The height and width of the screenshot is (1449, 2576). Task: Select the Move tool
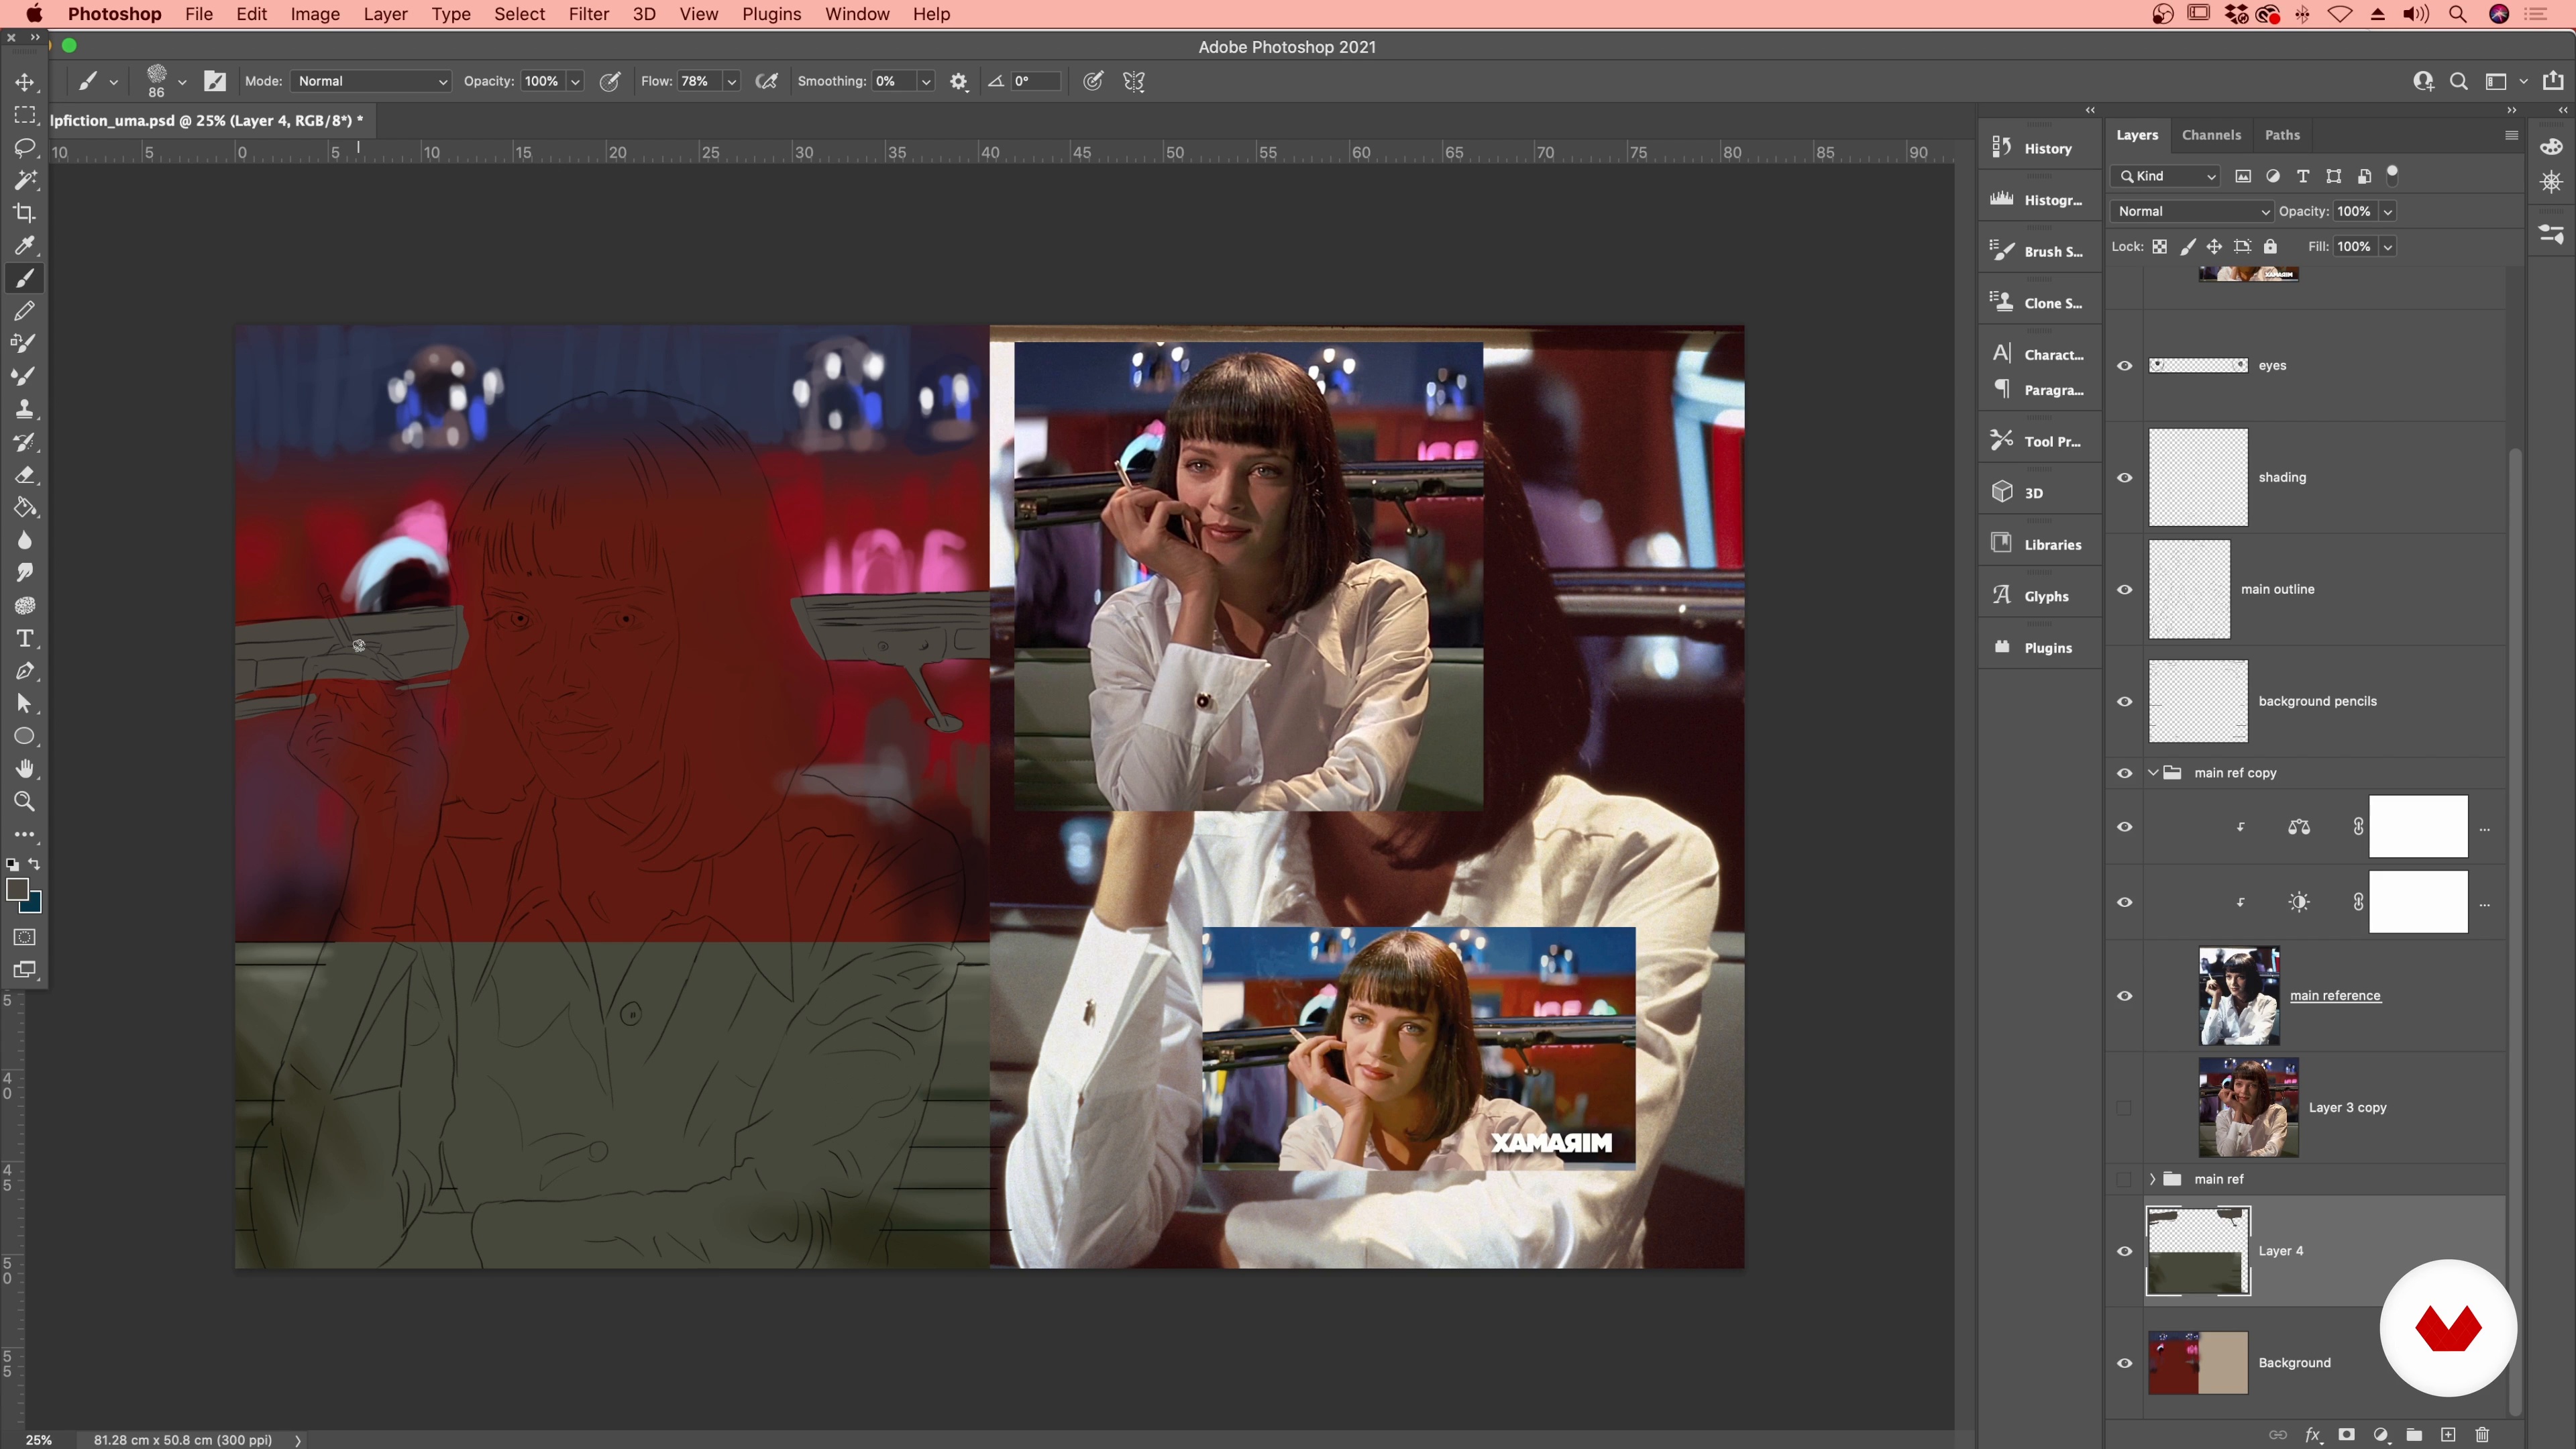click(25, 82)
